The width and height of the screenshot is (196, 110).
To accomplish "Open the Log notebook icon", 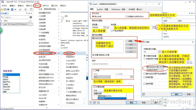I will pos(12,10).
